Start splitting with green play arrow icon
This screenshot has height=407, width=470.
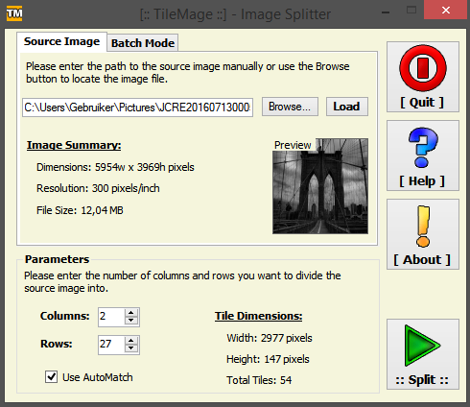(422, 346)
